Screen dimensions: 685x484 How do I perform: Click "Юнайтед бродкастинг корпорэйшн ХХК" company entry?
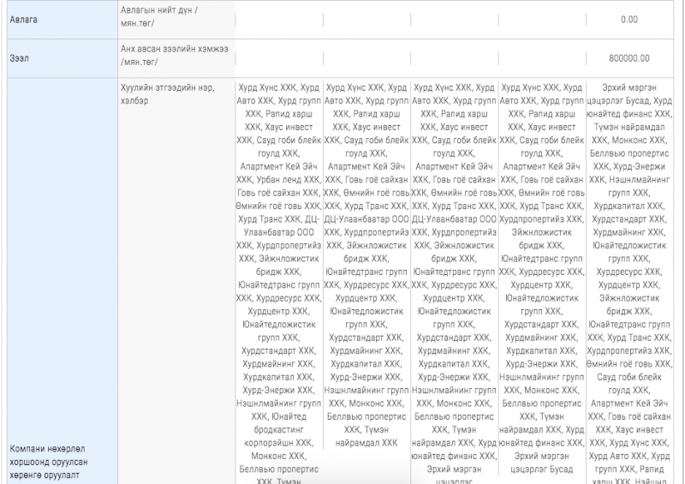(281, 430)
